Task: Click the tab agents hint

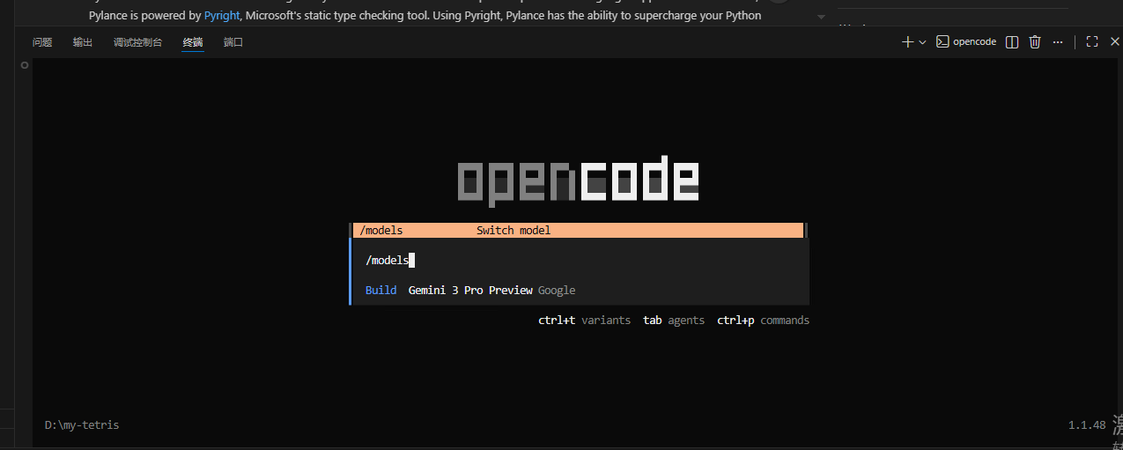Action: [x=674, y=321]
